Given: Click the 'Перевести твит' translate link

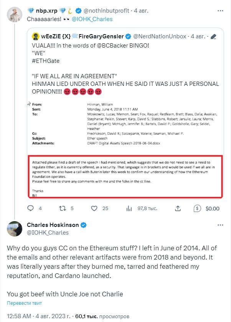Looking at the screenshot, I should [24, 303].
